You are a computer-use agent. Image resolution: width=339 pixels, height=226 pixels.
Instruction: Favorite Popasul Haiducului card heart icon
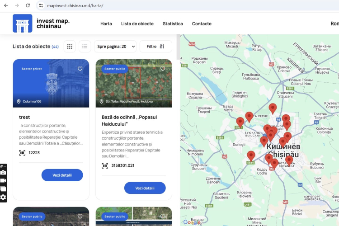(163, 69)
